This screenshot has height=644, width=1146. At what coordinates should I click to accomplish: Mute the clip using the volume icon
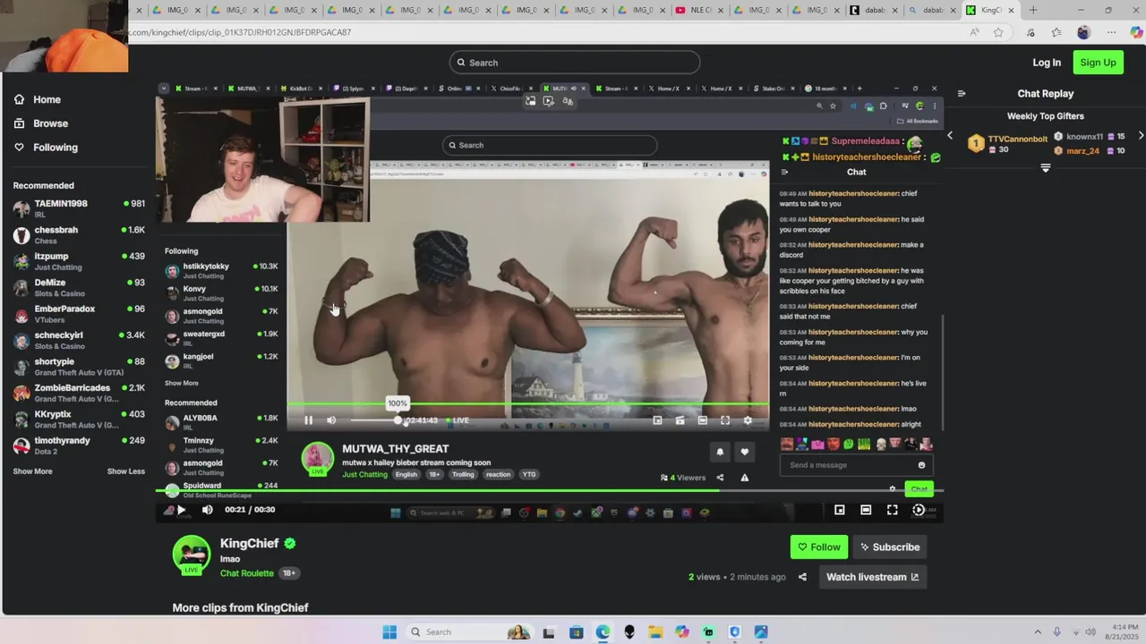208,510
